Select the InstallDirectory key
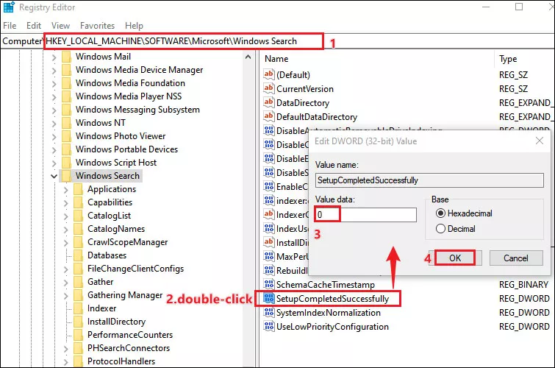555x368 pixels. pyautogui.click(x=116, y=322)
